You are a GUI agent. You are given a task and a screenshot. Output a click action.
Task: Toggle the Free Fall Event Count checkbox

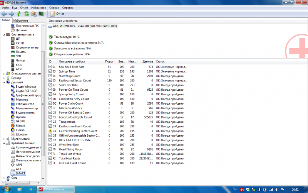tap(50, 163)
